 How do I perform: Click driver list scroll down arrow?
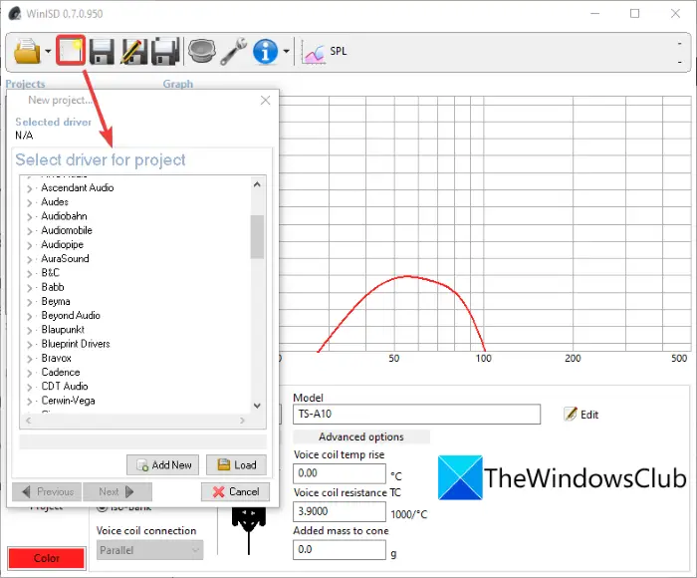(x=257, y=406)
